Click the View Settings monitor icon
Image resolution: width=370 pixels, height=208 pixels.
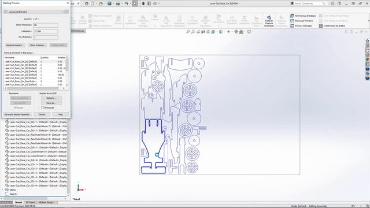249,32
